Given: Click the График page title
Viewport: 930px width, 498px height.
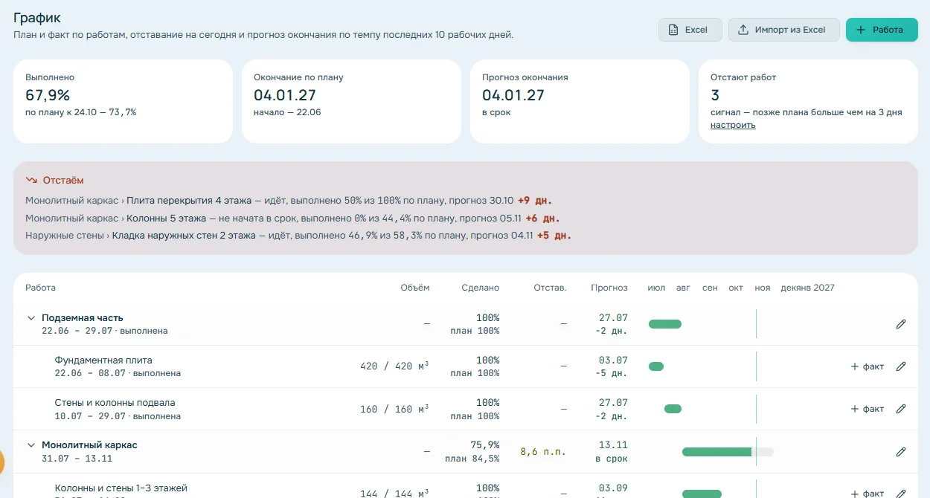Looking at the screenshot, I should pos(37,18).
